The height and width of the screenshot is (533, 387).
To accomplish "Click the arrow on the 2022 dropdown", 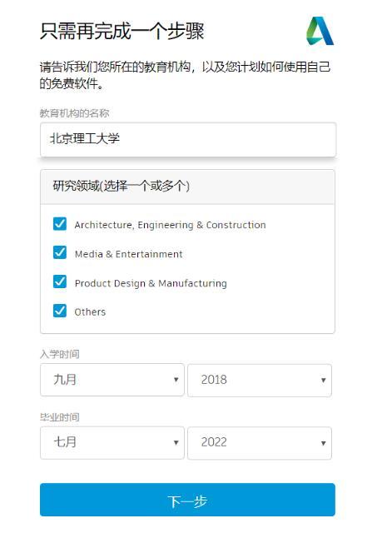I will coord(323,443).
